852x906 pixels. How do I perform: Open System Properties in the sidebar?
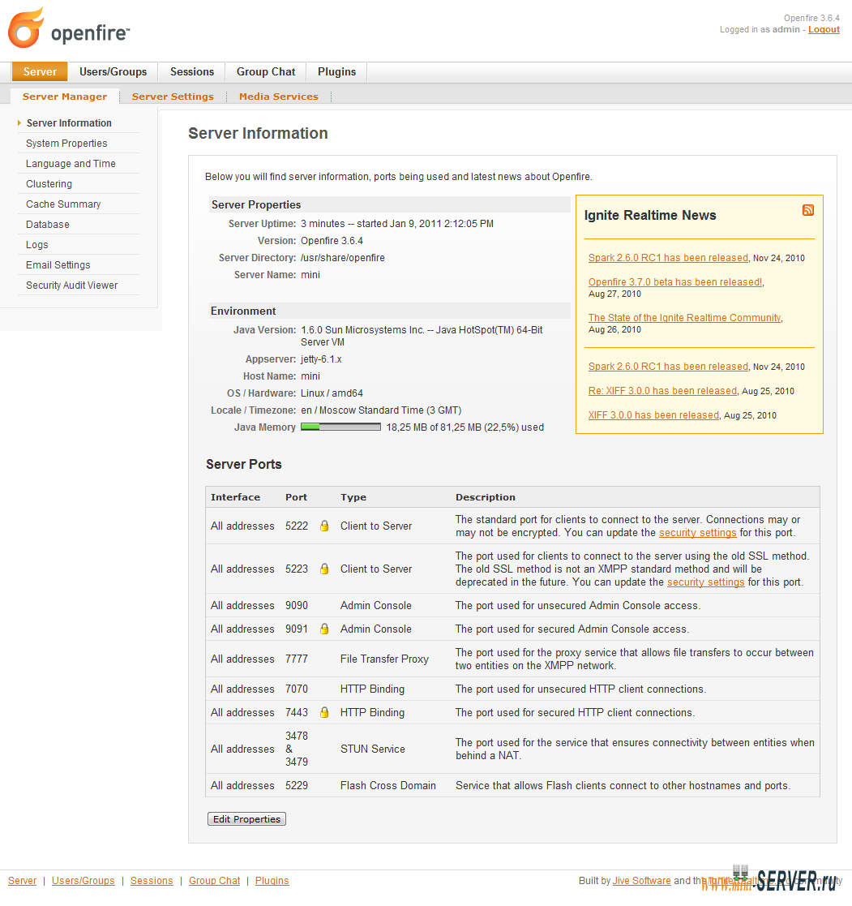click(x=66, y=144)
